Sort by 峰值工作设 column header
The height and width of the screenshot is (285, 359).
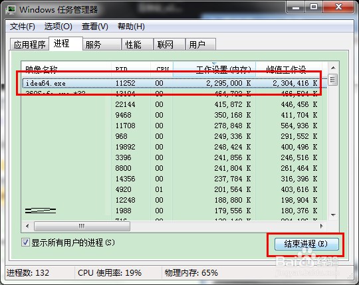(x=289, y=68)
